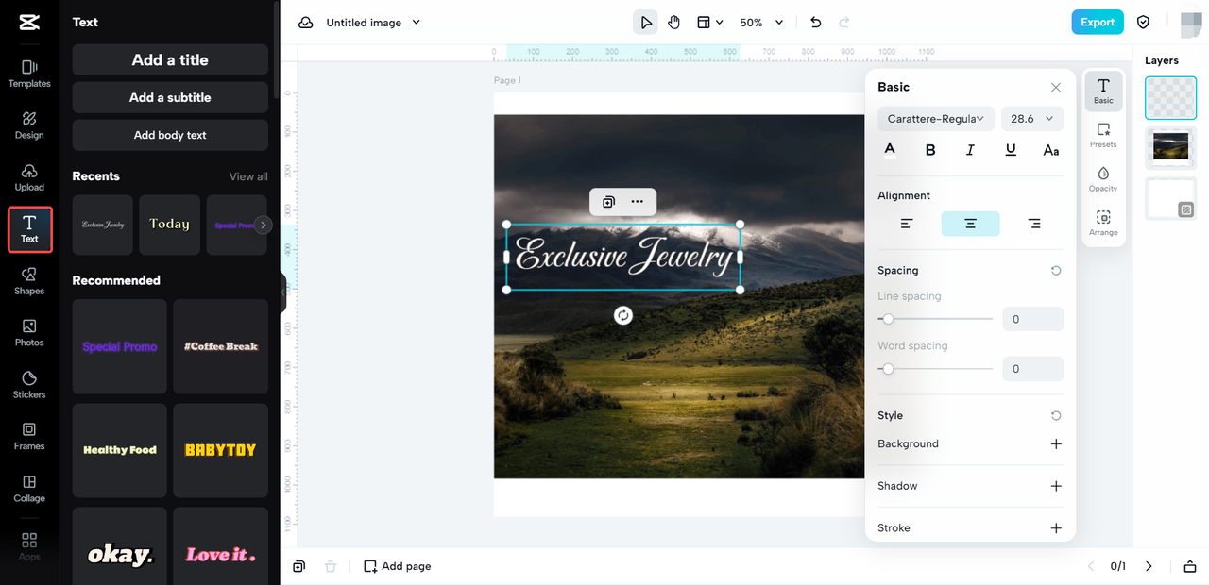The width and height of the screenshot is (1209, 585).
Task: Choose the #Coffee Break text style
Action: coord(221,346)
